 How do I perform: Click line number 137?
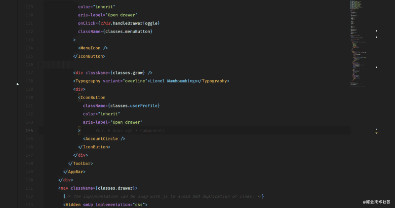[x=29, y=72]
